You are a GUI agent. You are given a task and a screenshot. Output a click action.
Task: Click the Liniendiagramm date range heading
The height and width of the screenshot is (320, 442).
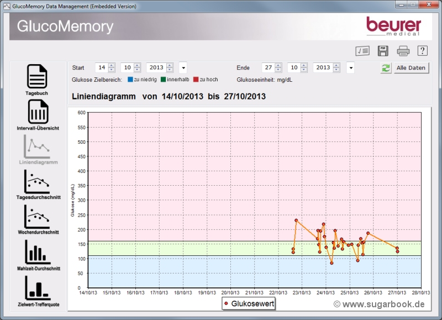(169, 96)
